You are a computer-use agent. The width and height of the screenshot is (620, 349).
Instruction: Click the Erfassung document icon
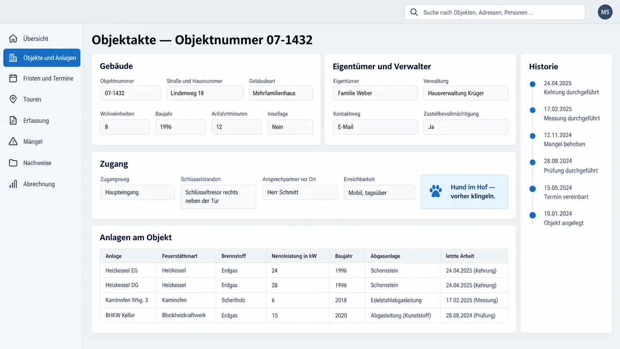pyautogui.click(x=13, y=121)
